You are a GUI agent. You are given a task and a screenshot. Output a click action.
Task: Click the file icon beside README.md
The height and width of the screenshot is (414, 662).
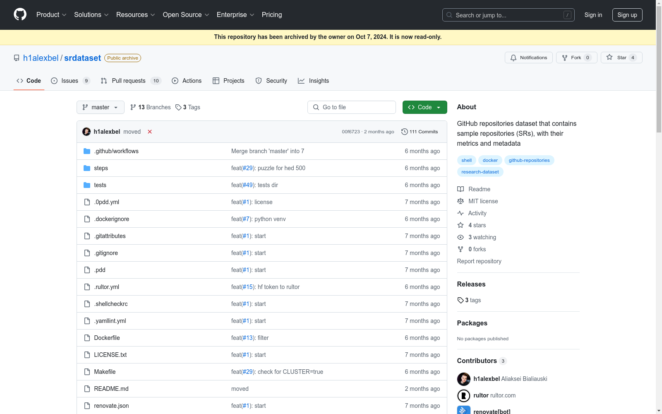pos(87,389)
